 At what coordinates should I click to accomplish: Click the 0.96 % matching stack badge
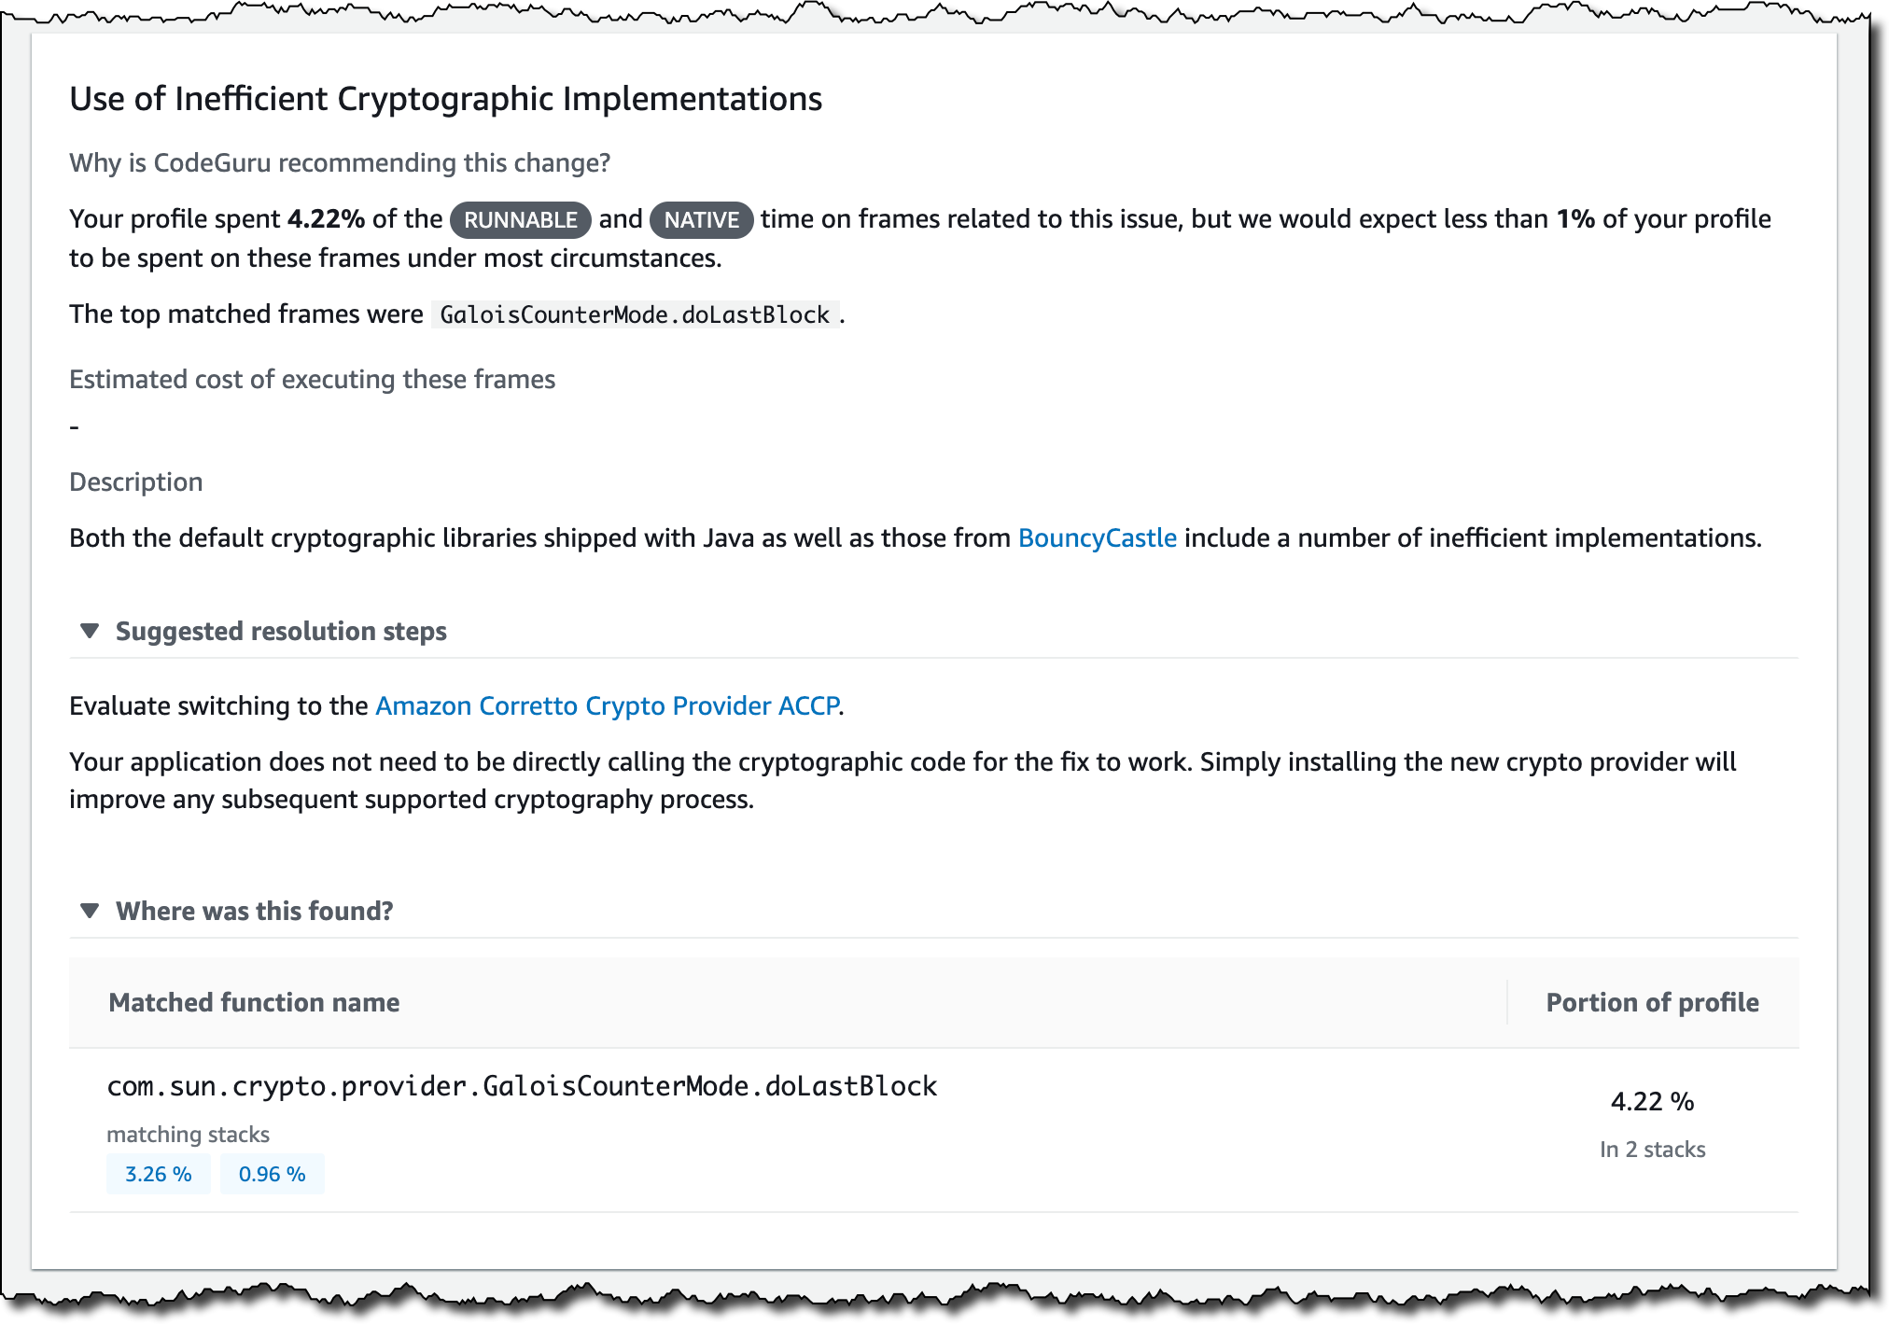[x=273, y=1174]
